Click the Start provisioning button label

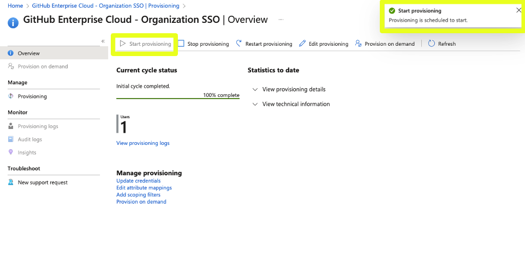(150, 44)
